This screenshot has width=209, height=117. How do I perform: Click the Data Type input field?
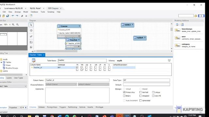tap(147, 80)
